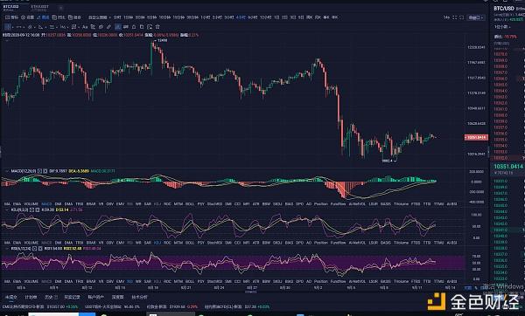The height and width of the screenshot is (316, 525).
Task: Collapse the RSI indicator pane chevron
Action: 7,249
